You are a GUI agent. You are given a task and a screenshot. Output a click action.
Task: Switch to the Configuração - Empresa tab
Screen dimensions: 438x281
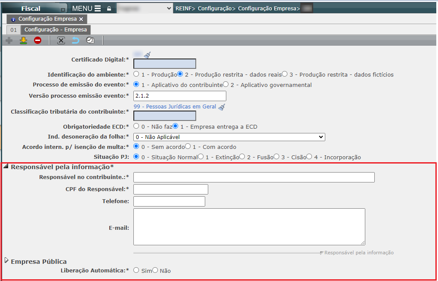point(56,30)
